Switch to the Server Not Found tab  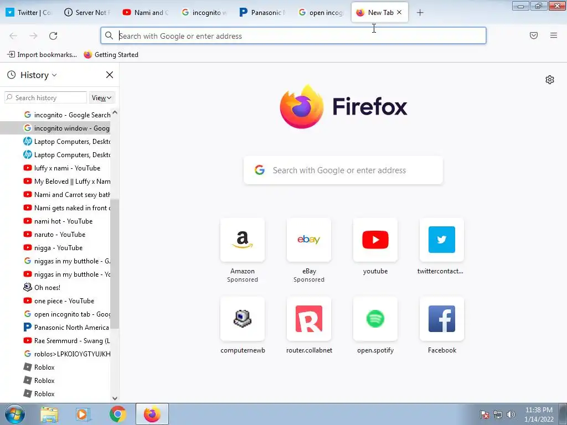pos(87,12)
